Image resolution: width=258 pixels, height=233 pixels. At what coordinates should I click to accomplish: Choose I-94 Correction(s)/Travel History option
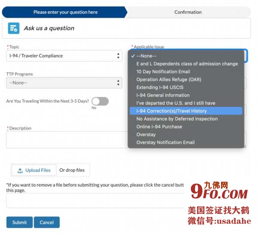[x=171, y=111]
